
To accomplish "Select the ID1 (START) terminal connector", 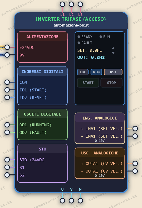I will (7, 90).
